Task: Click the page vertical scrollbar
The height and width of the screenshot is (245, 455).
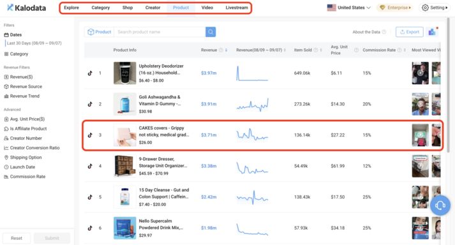Action: pos(449,84)
